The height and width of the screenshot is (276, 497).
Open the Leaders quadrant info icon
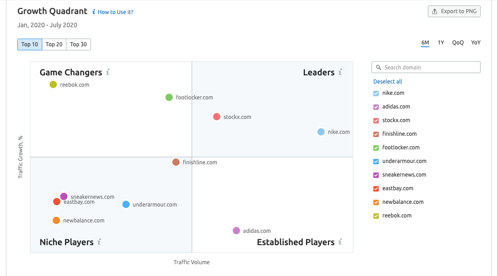pos(340,72)
